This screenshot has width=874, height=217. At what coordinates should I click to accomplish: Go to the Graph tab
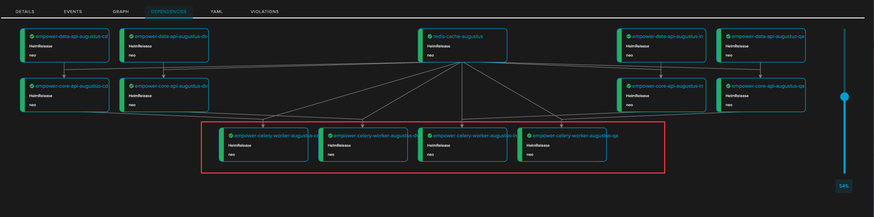pos(121,12)
